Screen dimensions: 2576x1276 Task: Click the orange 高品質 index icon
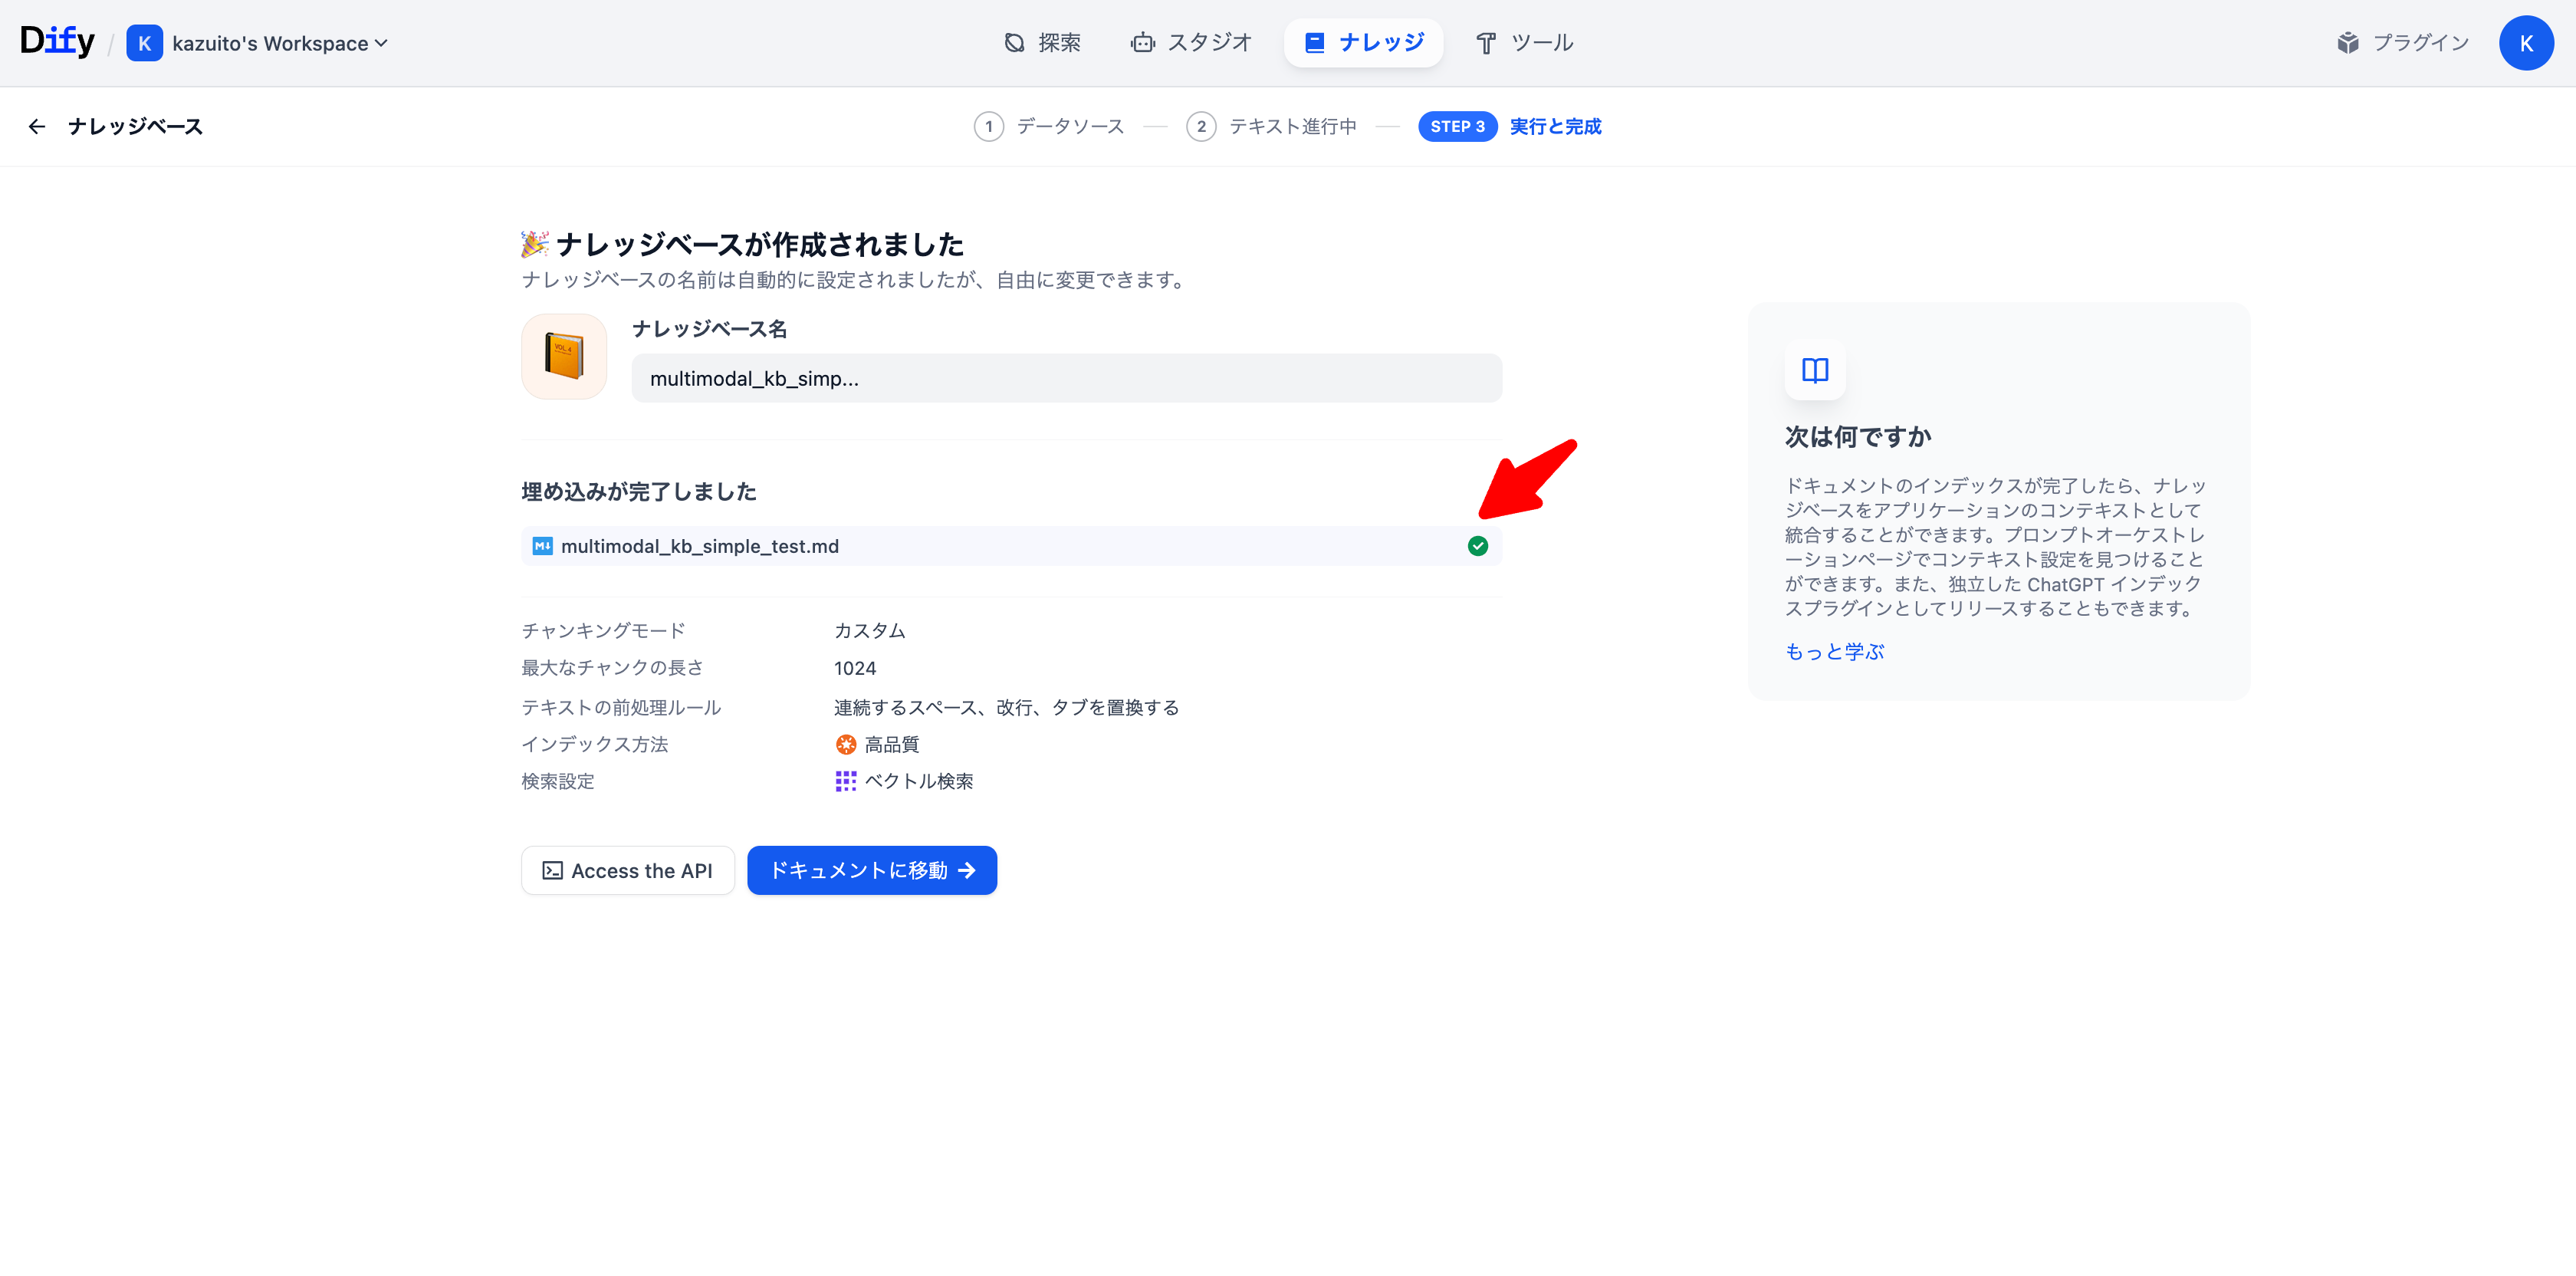845,744
